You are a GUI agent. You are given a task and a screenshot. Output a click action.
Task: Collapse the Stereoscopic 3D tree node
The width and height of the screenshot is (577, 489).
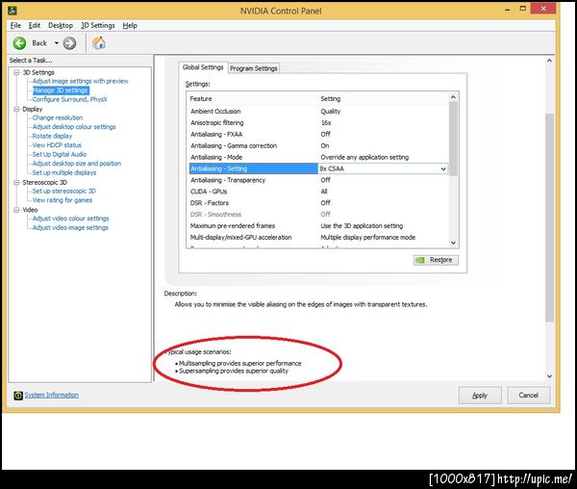pos(16,182)
